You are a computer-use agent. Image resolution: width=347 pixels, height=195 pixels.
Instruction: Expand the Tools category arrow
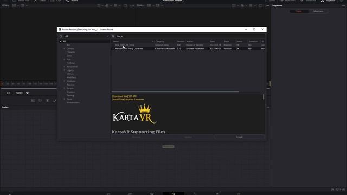[65, 99]
